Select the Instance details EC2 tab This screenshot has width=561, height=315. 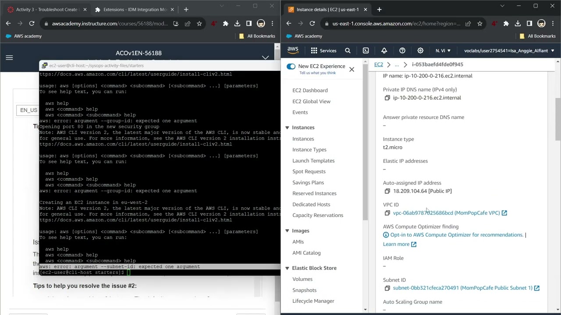[328, 9]
